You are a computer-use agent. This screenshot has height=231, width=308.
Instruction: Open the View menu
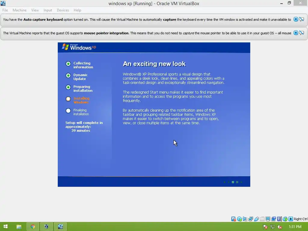point(35,10)
